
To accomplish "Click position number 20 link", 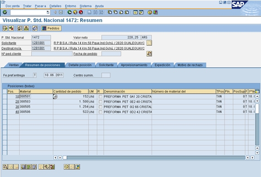I will [x=17, y=102].
